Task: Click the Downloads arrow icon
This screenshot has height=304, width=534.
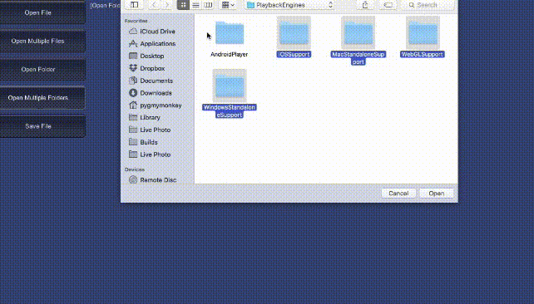Action: tap(133, 93)
